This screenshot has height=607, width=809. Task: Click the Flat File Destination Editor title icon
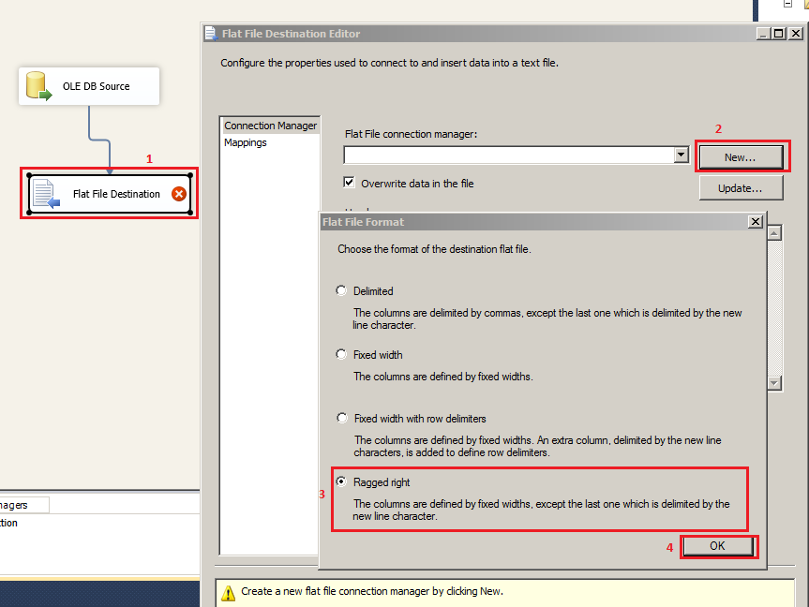tap(211, 34)
